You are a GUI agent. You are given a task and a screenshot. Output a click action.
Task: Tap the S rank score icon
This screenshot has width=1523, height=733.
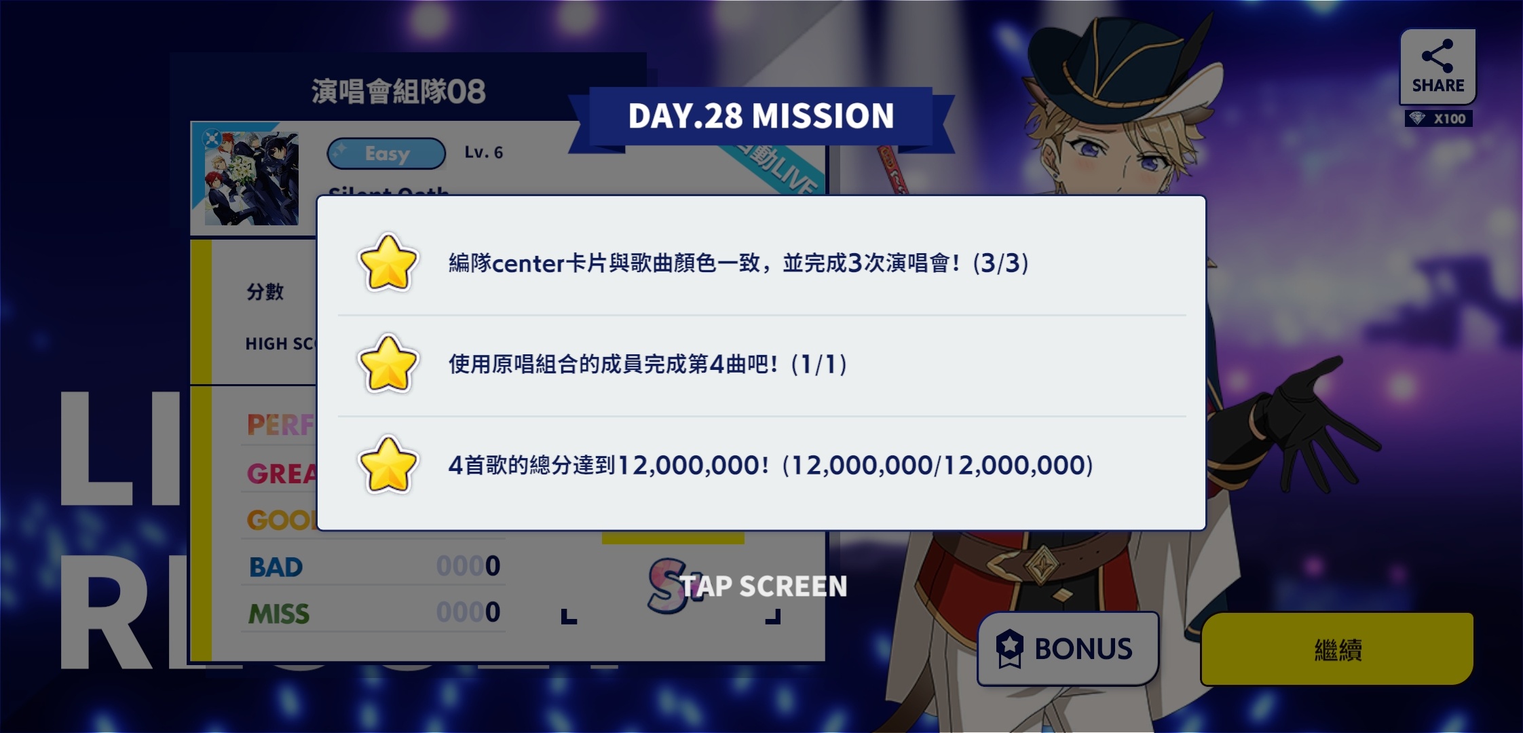[x=666, y=585]
